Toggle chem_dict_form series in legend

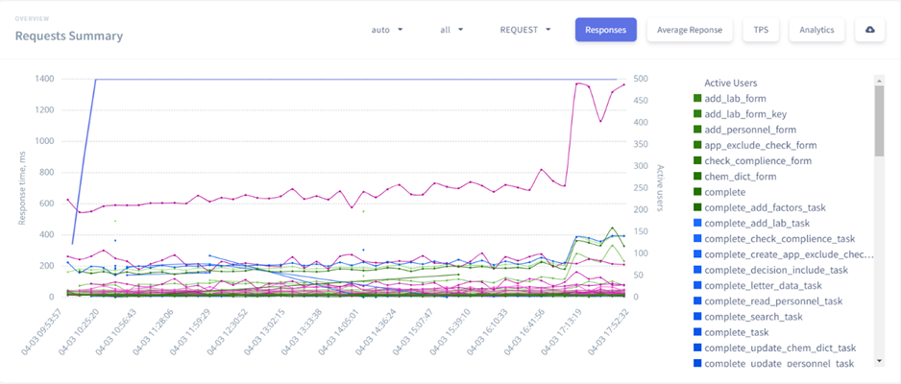click(x=735, y=177)
